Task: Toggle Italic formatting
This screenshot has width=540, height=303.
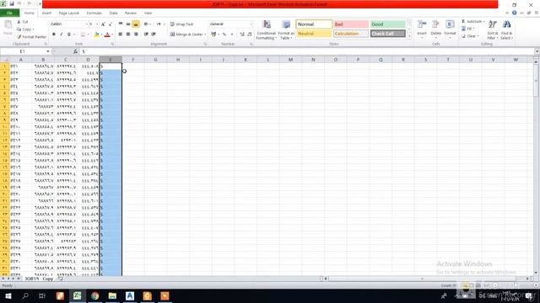Action: (x=62, y=35)
